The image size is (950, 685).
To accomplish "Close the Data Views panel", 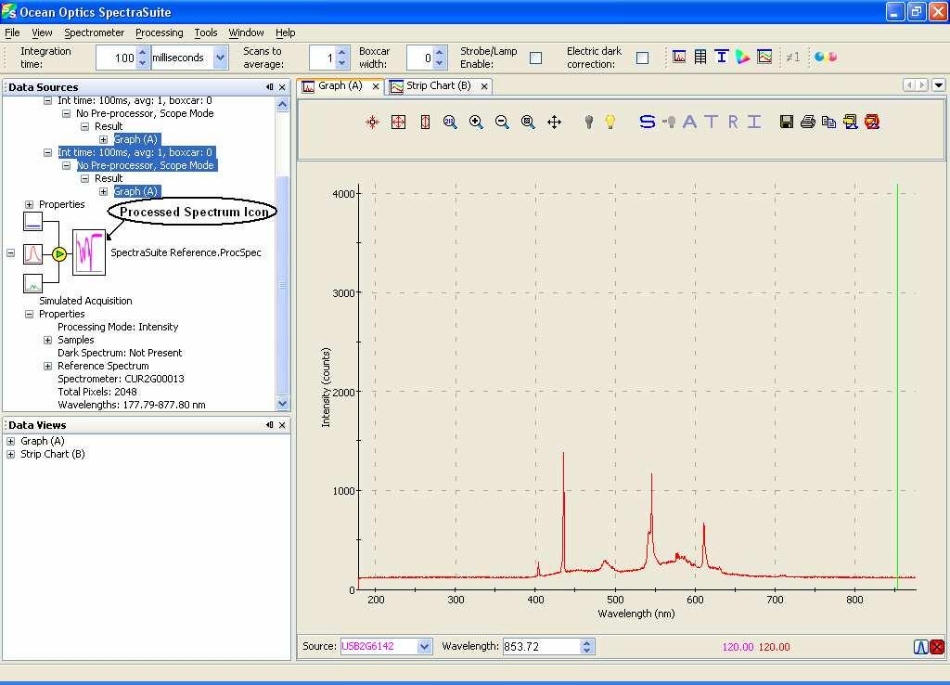I will click(x=282, y=425).
